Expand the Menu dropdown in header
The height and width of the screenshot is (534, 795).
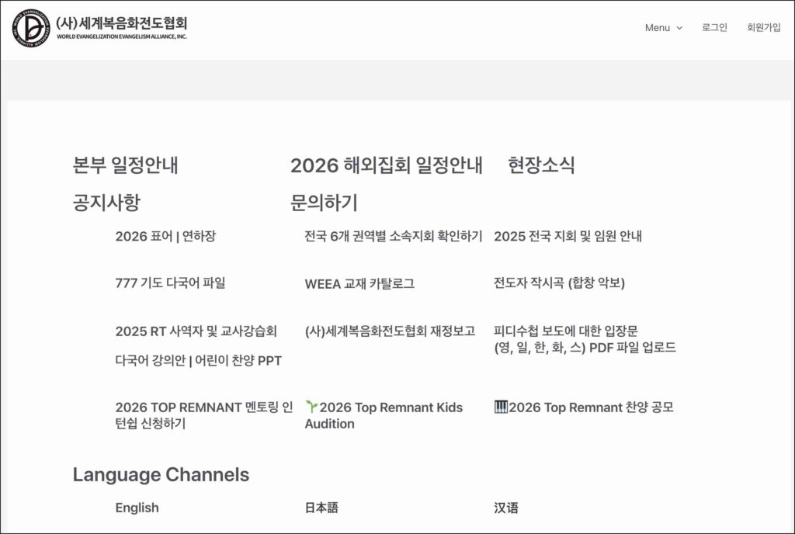pyautogui.click(x=663, y=28)
